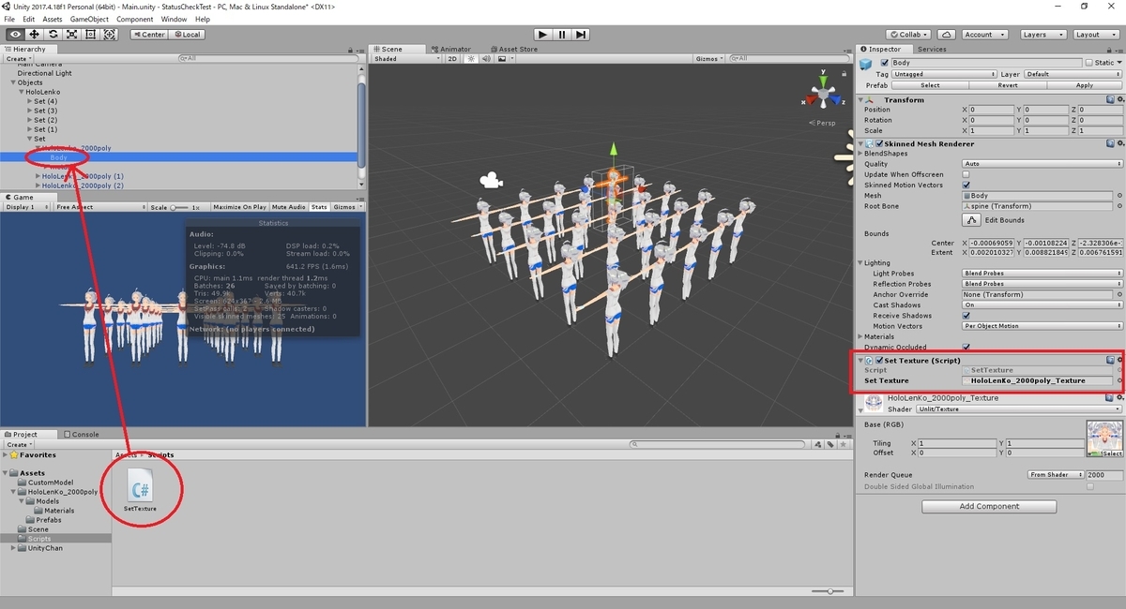The image size is (1126, 609).
Task: Toggle Mute Audio in Game view
Action: tap(288, 207)
